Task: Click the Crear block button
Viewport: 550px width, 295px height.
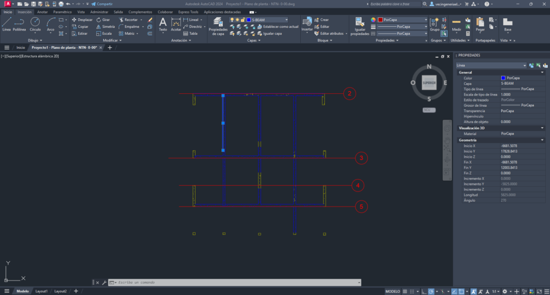Action: pyautogui.click(x=321, y=20)
